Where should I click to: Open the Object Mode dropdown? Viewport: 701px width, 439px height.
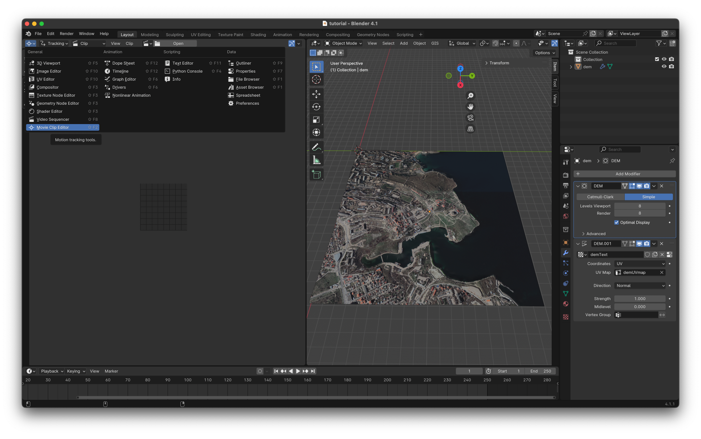click(343, 43)
